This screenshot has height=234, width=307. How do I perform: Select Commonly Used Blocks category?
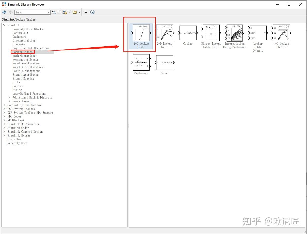(x=28, y=29)
